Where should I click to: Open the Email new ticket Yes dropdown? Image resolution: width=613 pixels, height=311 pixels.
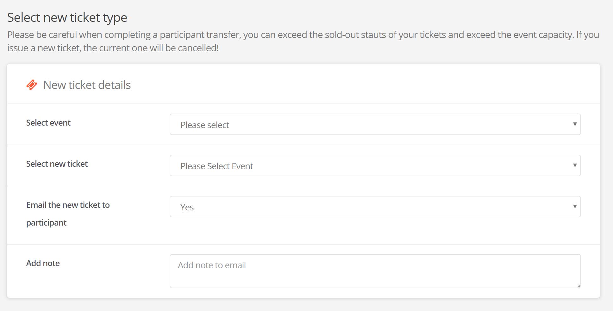pyautogui.click(x=375, y=207)
